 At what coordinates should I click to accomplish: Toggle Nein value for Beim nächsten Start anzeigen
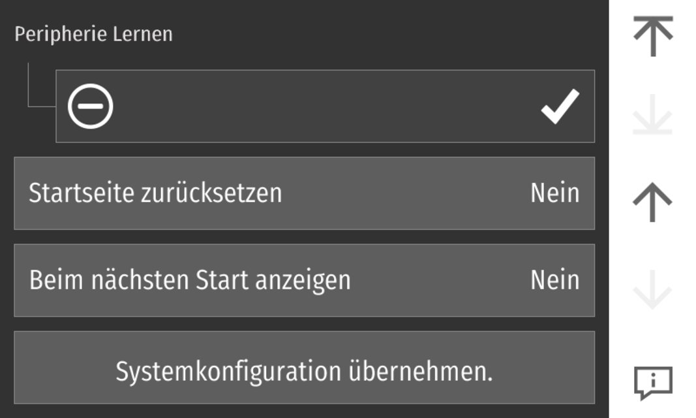(554, 280)
